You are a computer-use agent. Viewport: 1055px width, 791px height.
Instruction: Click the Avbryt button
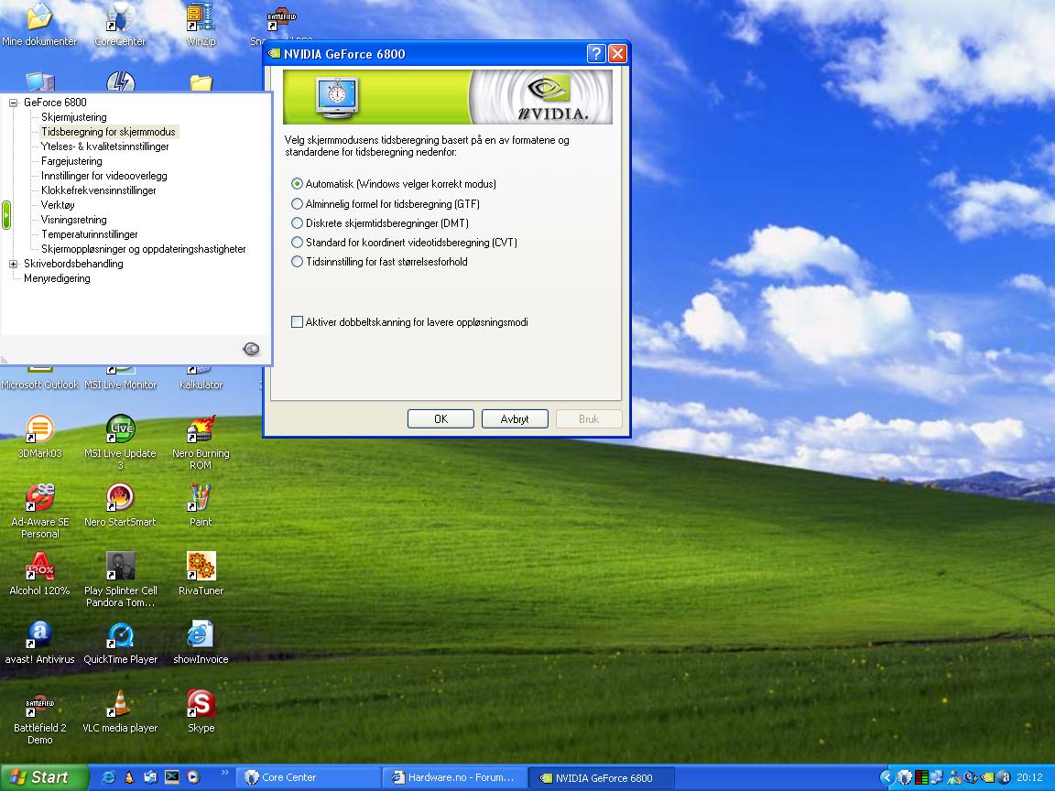click(515, 419)
